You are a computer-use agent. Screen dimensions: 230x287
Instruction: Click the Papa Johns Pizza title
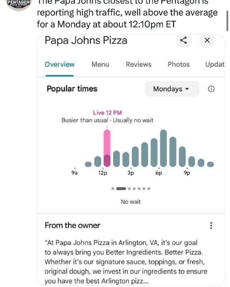[x=86, y=40]
